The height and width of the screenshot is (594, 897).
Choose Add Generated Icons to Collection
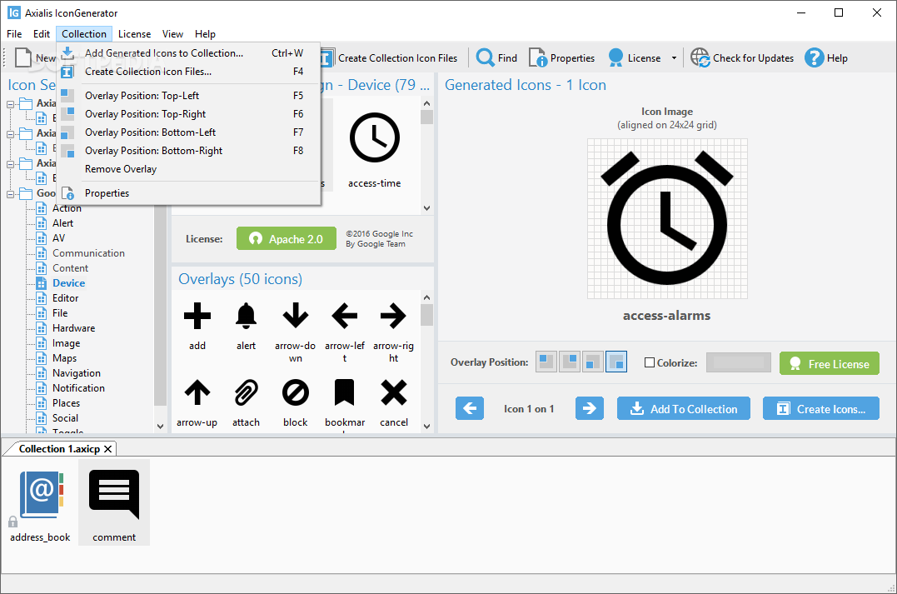click(189, 53)
